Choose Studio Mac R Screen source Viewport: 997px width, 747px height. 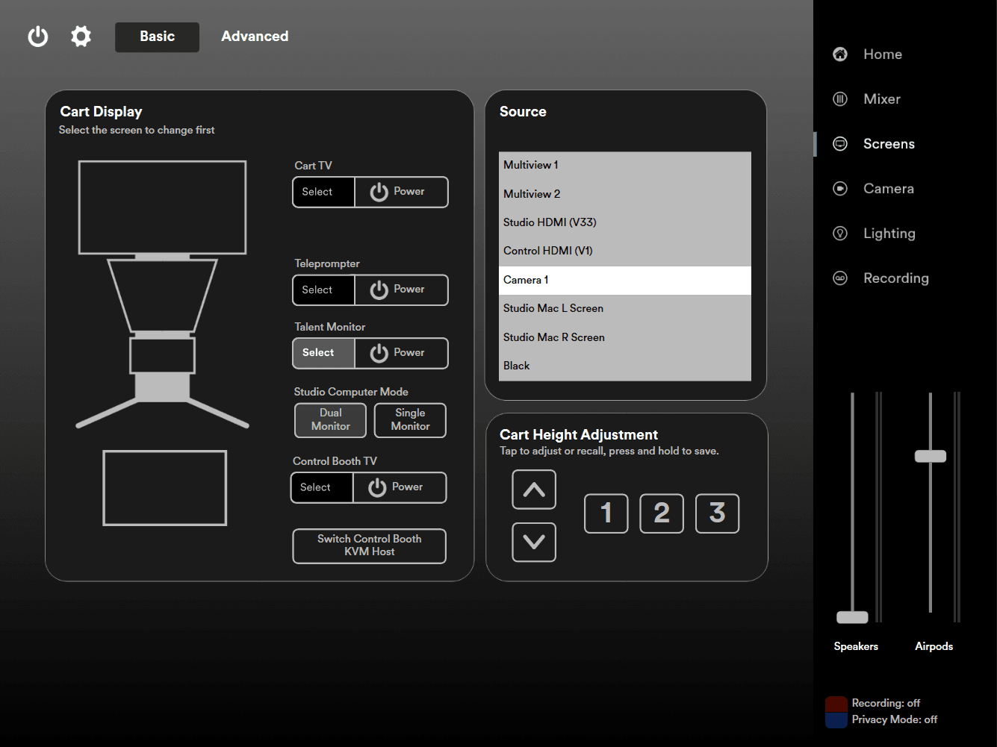coord(625,337)
